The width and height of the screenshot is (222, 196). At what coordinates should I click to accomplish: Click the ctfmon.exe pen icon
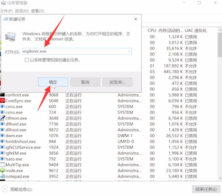coord(2,118)
